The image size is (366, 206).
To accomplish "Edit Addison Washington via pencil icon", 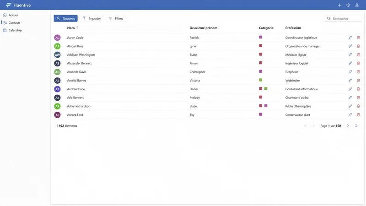I will pyautogui.click(x=350, y=54).
